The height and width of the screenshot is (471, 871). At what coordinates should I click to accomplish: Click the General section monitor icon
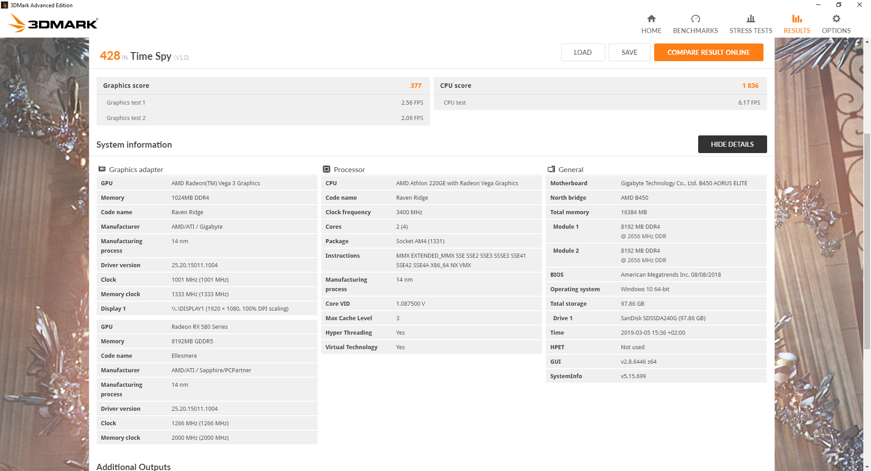[x=551, y=169]
